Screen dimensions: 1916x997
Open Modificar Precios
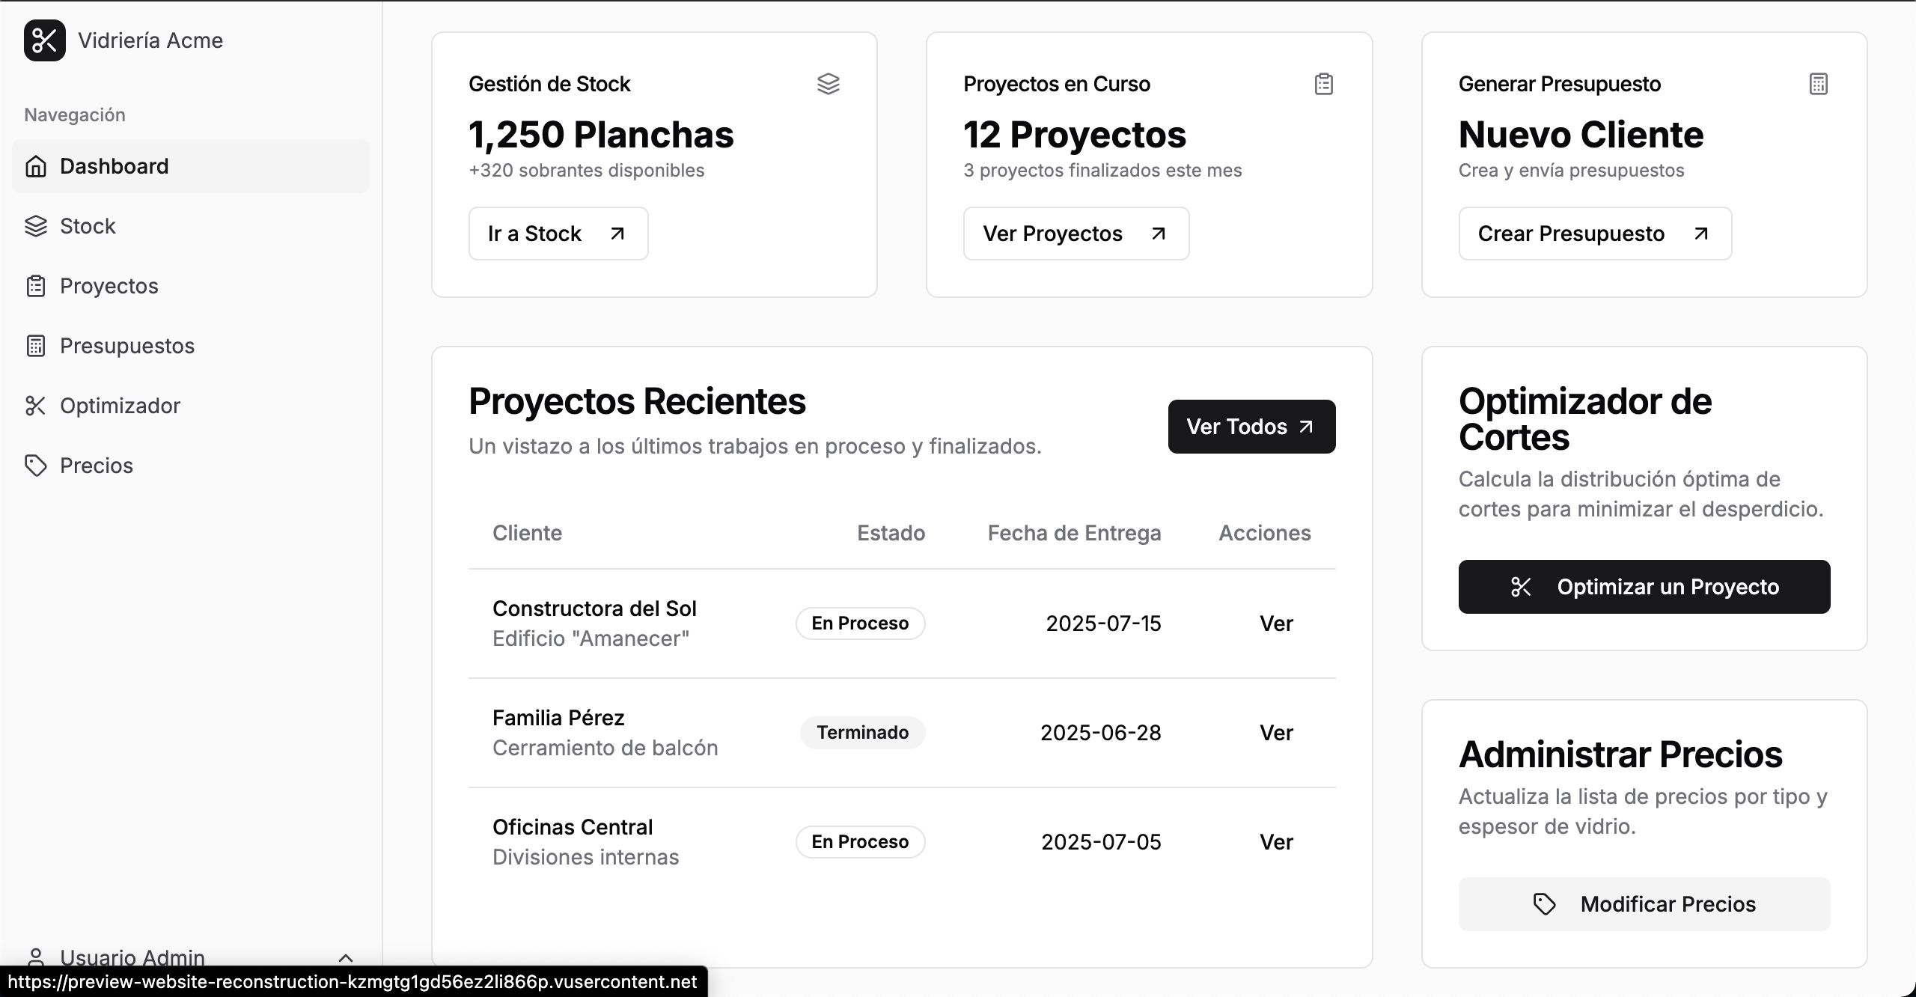1644,903
